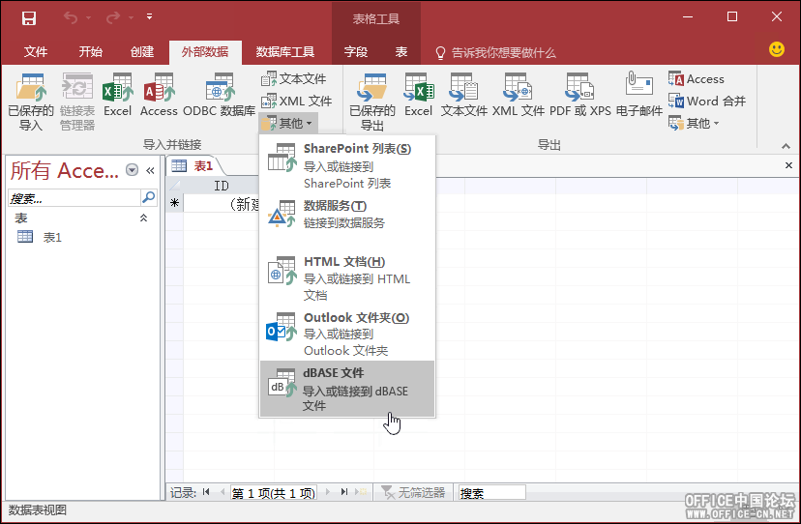This screenshot has height=524, width=801.
Task: Choose SharePoint 列表 from the menu
Action: (x=347, y=165)
